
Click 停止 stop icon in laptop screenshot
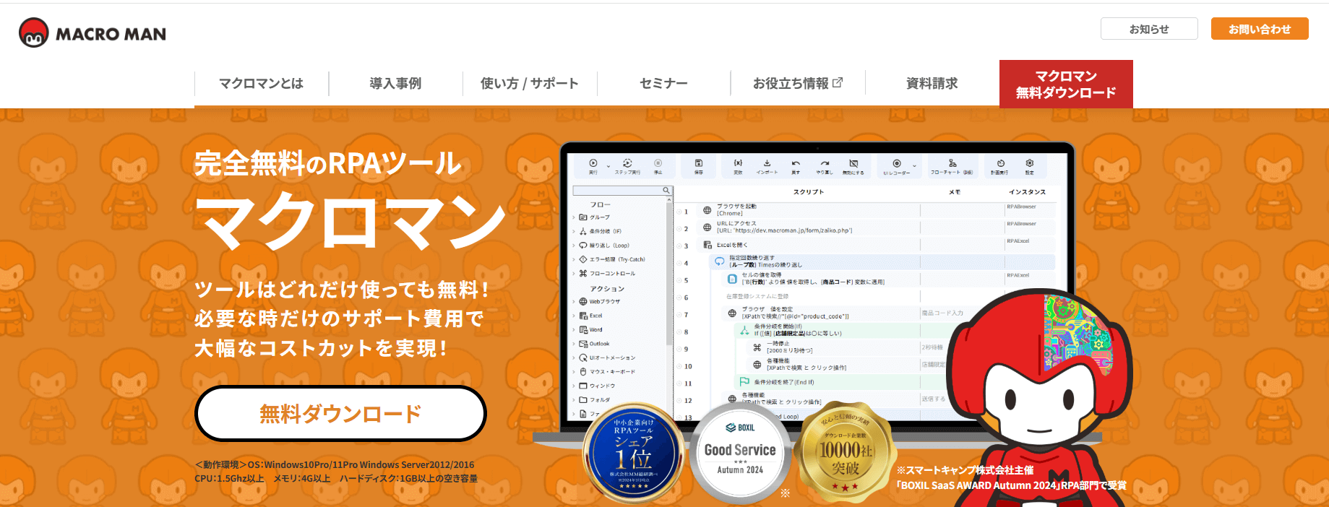[x=658, y=166]
